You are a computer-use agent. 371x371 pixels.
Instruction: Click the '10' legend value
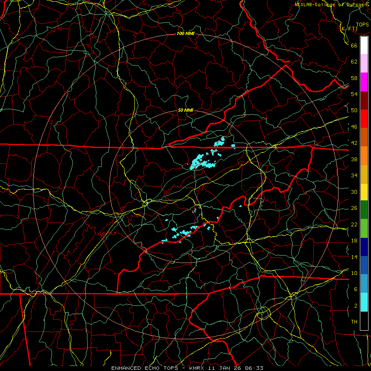(x=354, y=273)
